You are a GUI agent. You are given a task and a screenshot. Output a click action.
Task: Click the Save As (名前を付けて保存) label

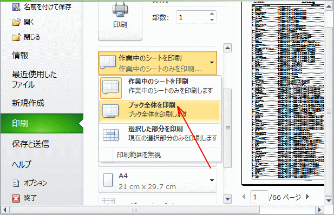47,7
